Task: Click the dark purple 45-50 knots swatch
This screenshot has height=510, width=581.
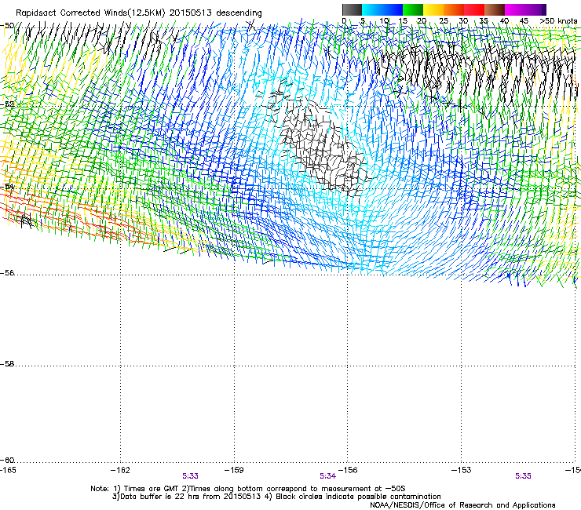Action: pyautogui.click(x=535, y=9)
